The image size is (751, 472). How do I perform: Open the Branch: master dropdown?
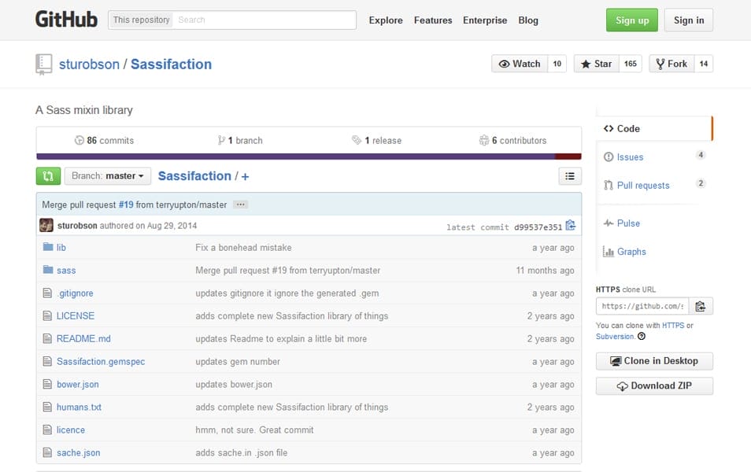(x=108, y=175)
